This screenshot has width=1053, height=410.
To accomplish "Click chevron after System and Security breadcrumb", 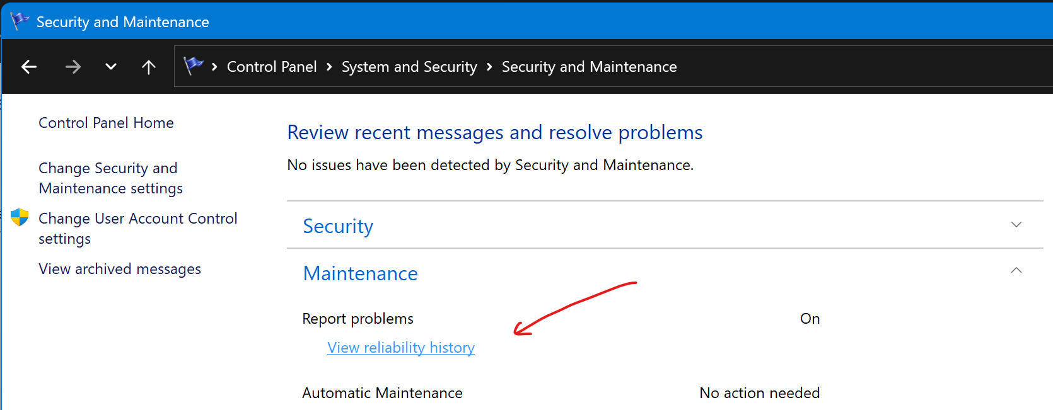I will (x=489, y=67).
